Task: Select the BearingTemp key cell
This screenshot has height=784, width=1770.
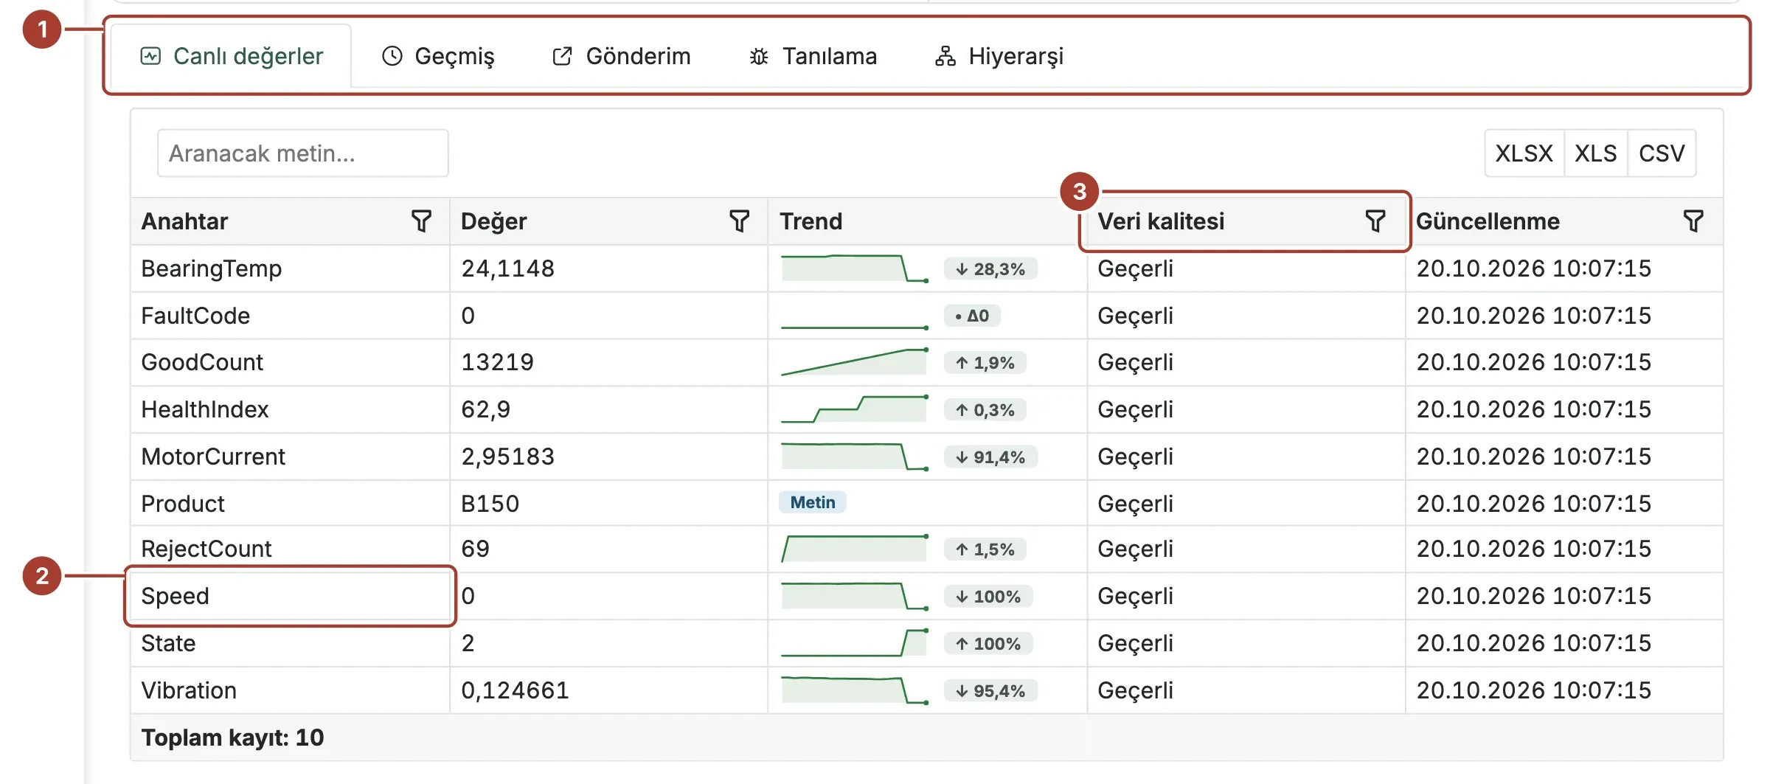Action: [291, 268]
